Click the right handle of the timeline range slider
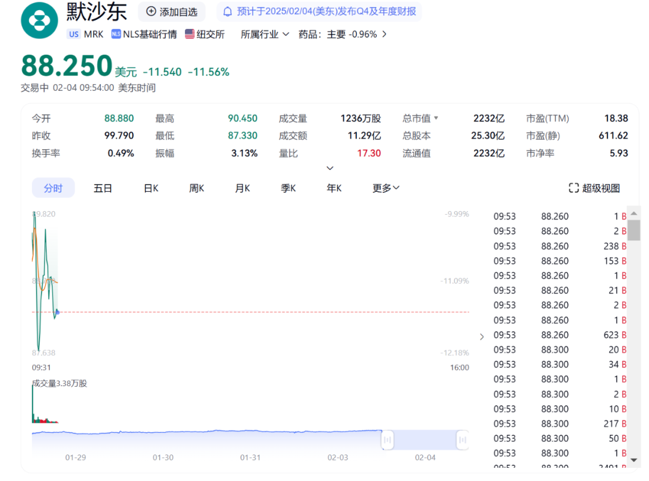This screenshot has height=481, width=649. pyautogui.click(x=462, y=440)
